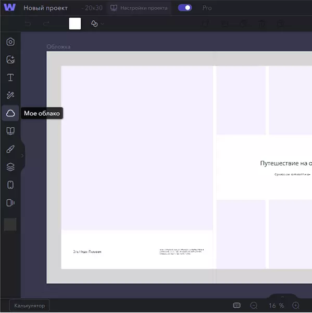Zoom in with the plus magnifier

pyautogui.click(x=296, y=305)
